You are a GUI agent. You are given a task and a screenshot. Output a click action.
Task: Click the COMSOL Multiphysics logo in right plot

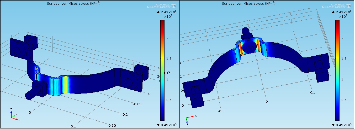(336, 5)
